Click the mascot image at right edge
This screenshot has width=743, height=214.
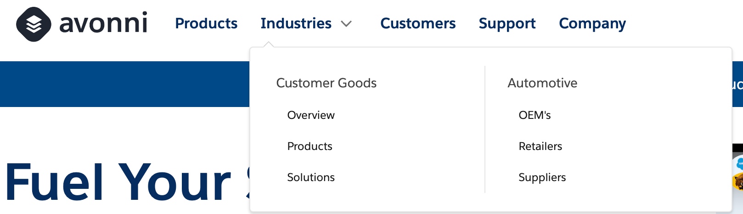738,182
